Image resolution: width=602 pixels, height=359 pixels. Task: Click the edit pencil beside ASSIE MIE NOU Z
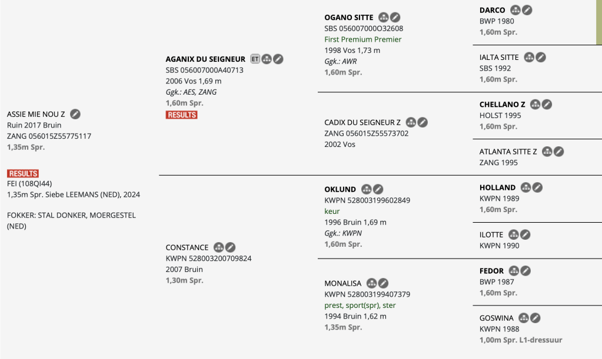click(x=75, y=114)
